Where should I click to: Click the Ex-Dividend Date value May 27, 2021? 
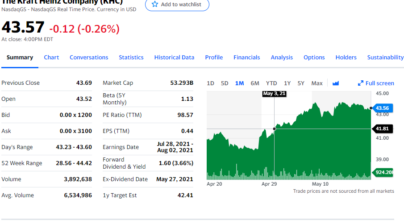pyautogui.click(x=175, y=179)
